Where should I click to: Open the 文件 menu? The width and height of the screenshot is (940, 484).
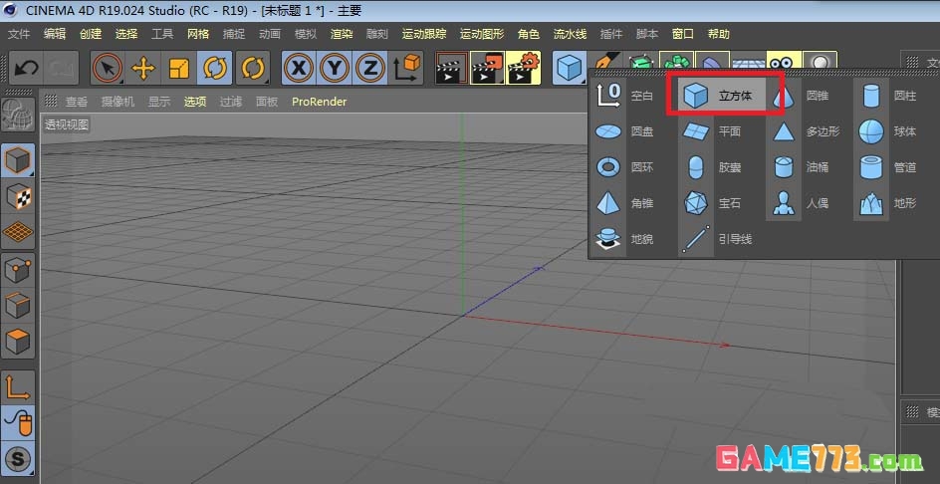point(19,34)
